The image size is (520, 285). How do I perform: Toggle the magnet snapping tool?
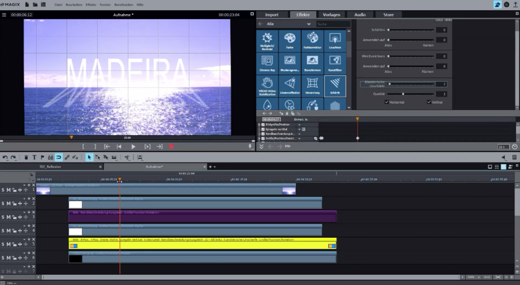(59, 157)
